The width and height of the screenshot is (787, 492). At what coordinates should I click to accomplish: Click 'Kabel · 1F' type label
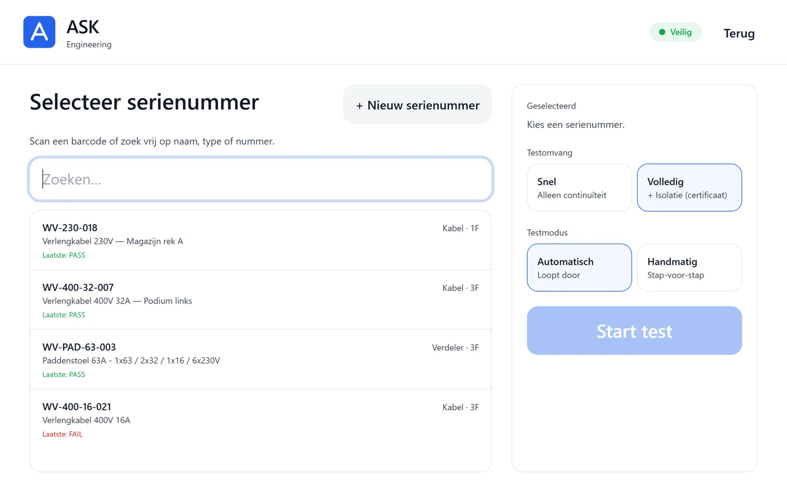click(460, 228)
